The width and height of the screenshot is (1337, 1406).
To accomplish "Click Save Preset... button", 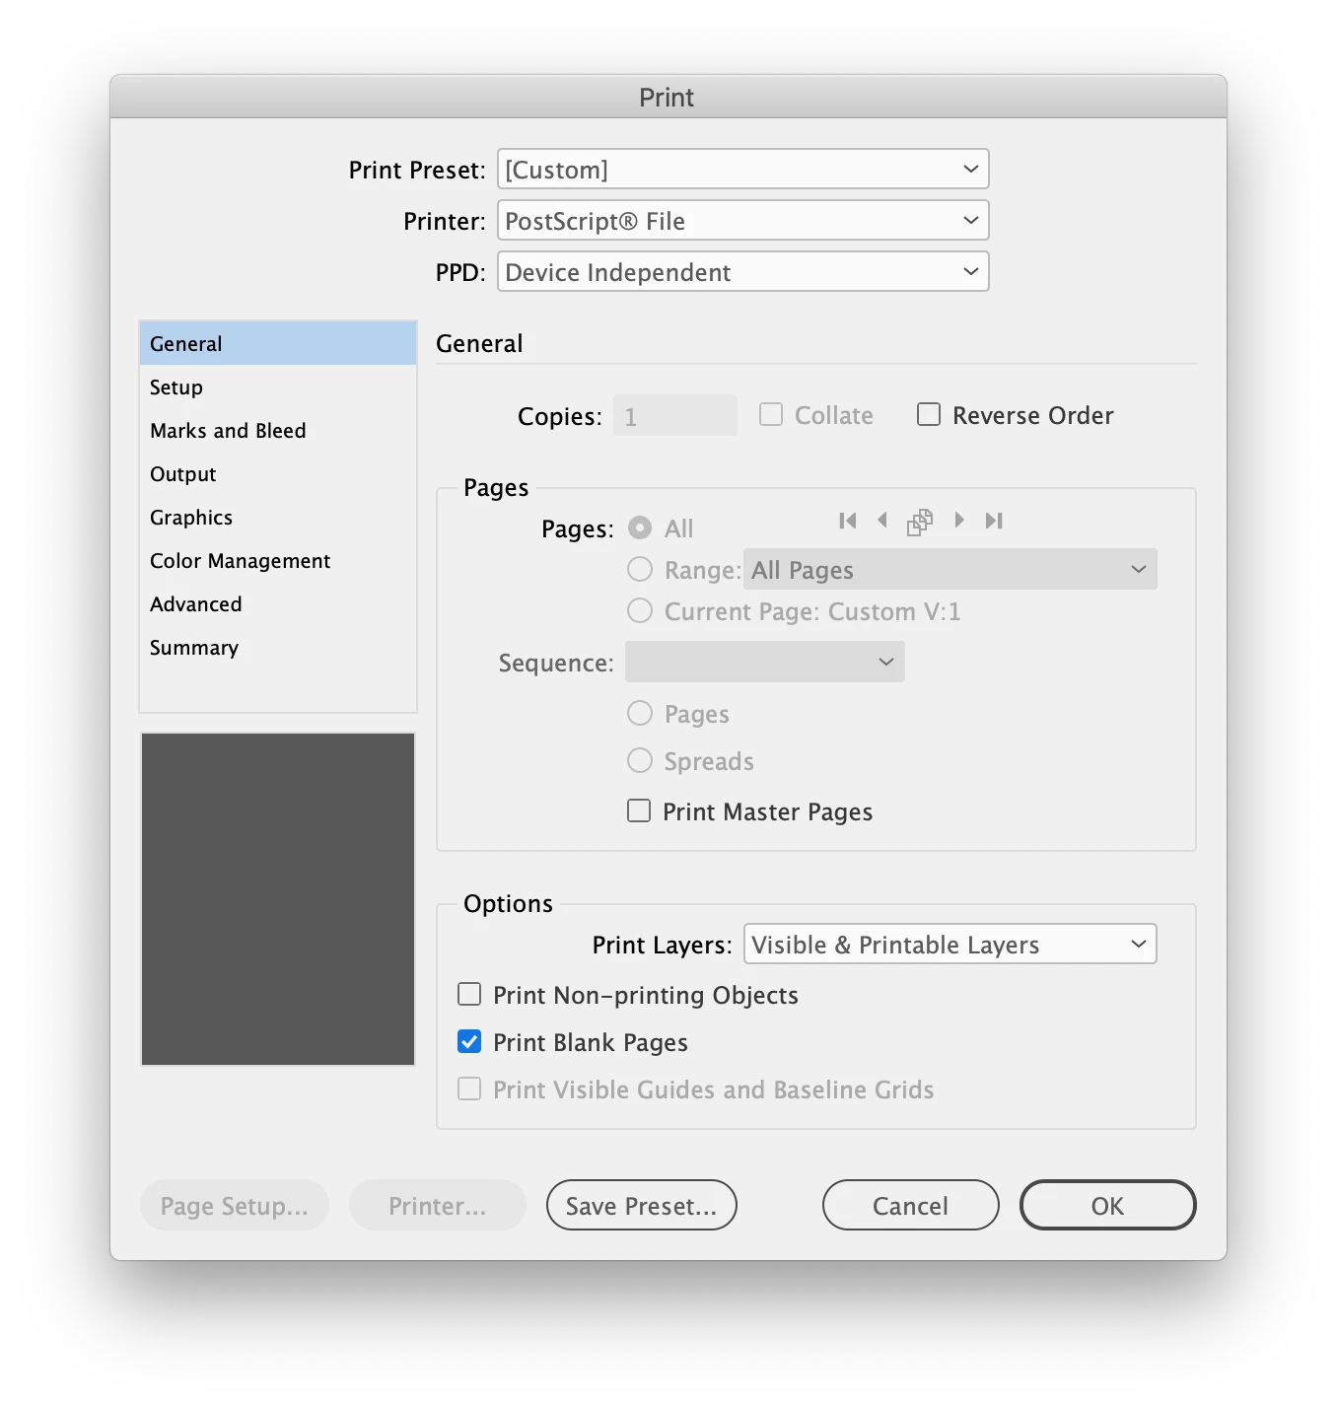I will point(642,1205).
